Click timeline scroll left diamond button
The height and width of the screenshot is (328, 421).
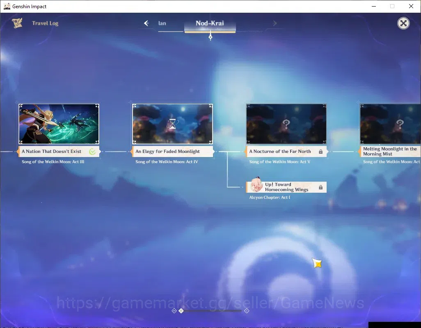coord(174,311)
